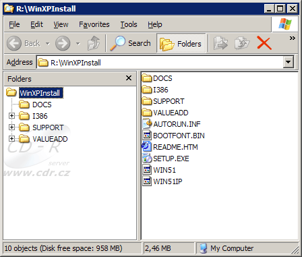The height and width of the screenshot is (257, 302).
Task: Select the BOOTFONT.BIN file icon
Action: coord(147,136)
